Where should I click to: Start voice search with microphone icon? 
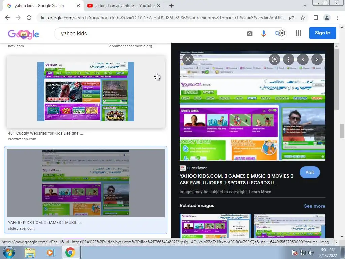click(263, 33)
